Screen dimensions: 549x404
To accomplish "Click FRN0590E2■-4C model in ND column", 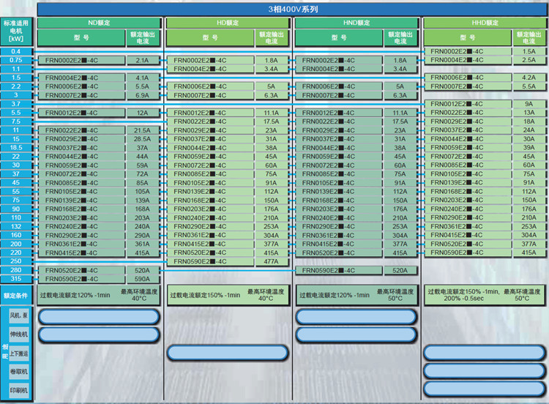I will pos(81,279).
